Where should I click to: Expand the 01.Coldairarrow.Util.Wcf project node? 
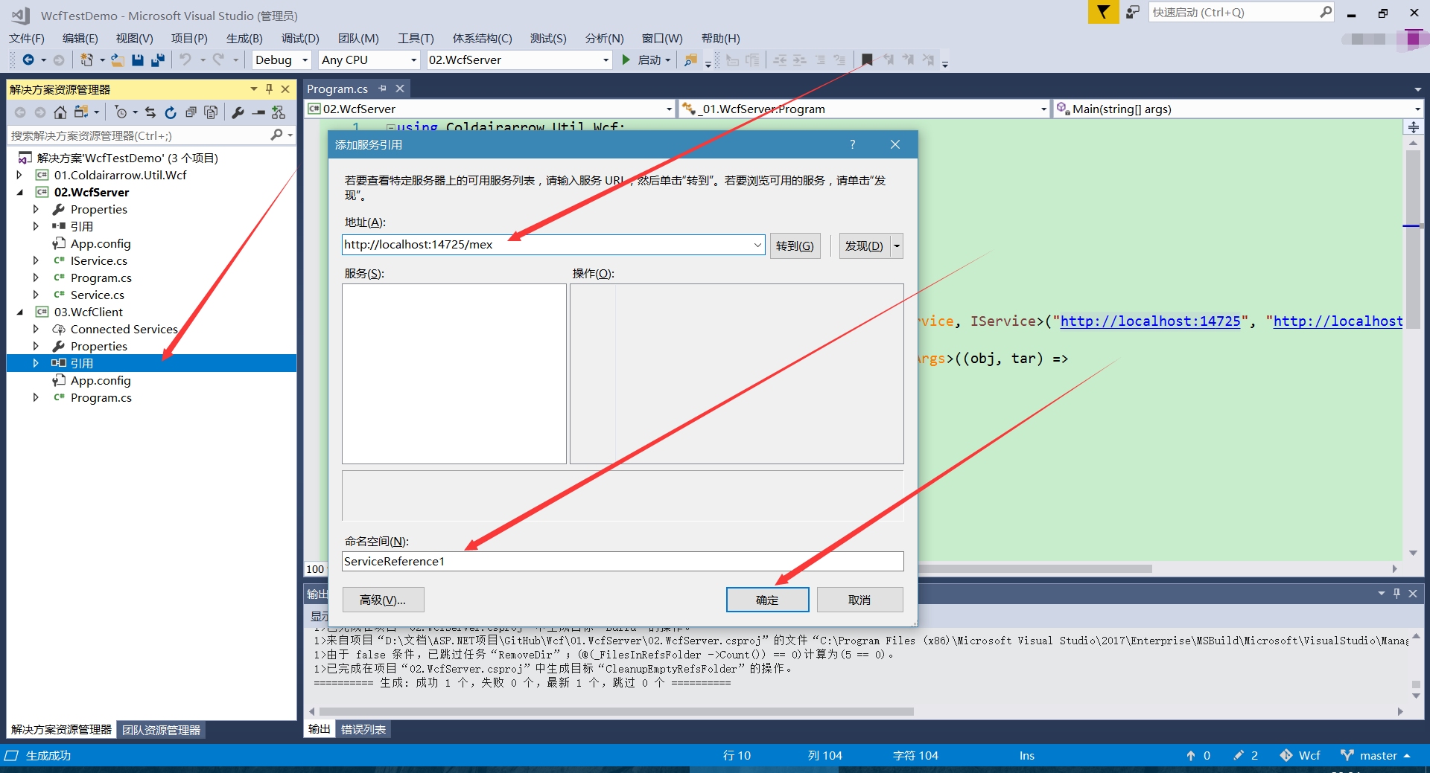19,175
